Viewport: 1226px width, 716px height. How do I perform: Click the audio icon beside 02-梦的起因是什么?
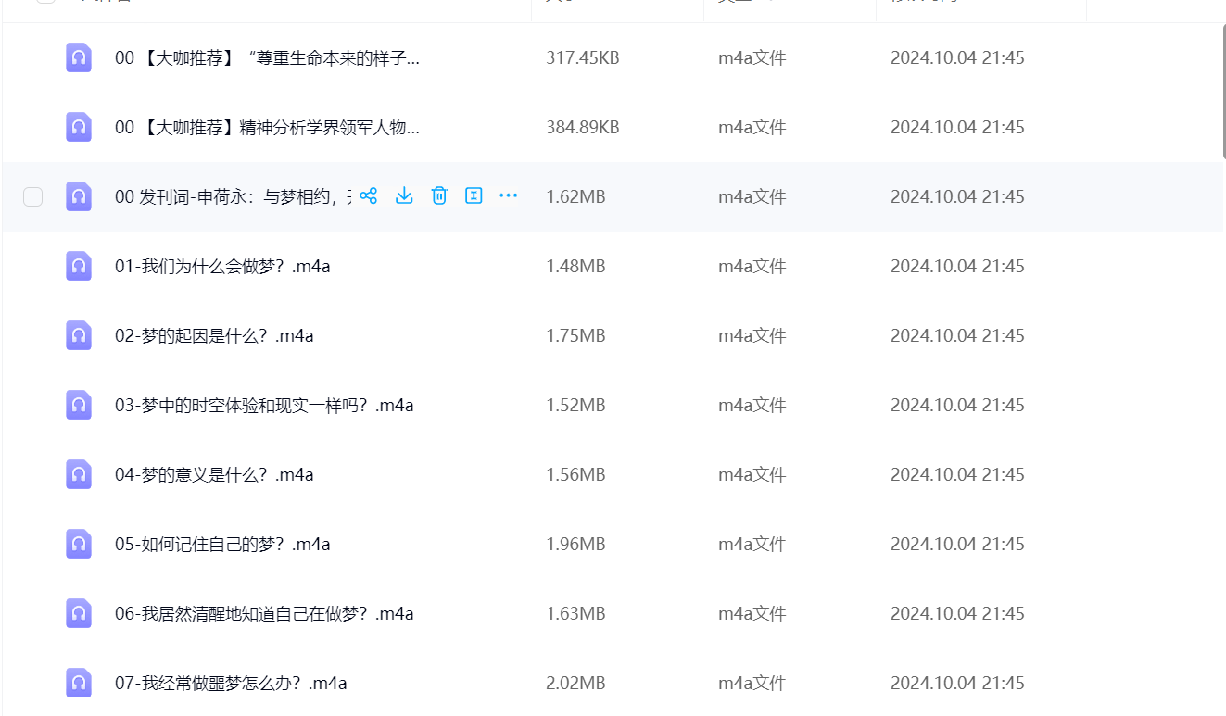(79, 335)
